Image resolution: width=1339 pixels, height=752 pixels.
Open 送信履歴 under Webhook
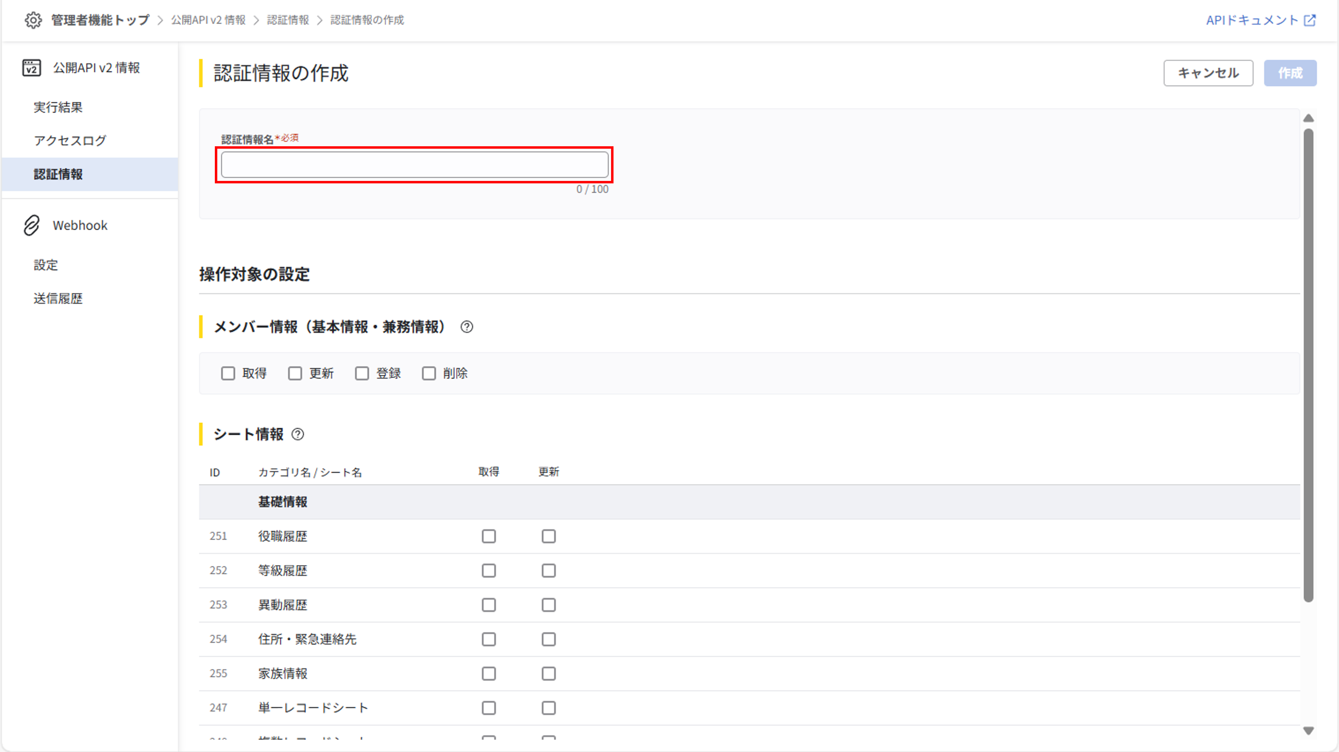58,299
